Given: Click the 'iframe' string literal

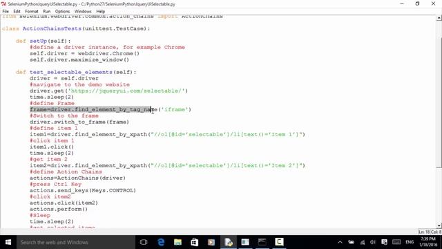Looking at the screenshot, I should click(175, 109).
